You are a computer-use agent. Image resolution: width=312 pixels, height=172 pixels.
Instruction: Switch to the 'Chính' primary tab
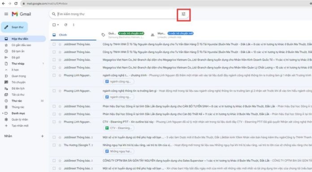click(74, 35)
